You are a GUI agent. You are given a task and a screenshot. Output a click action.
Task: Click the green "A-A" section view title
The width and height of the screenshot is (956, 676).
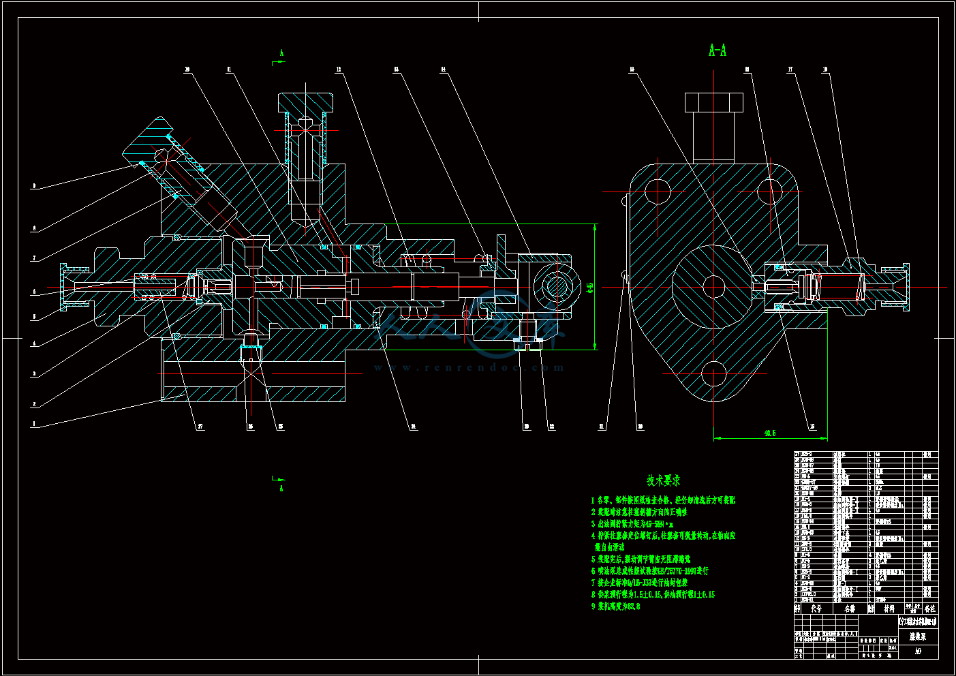tap(718, 50)
